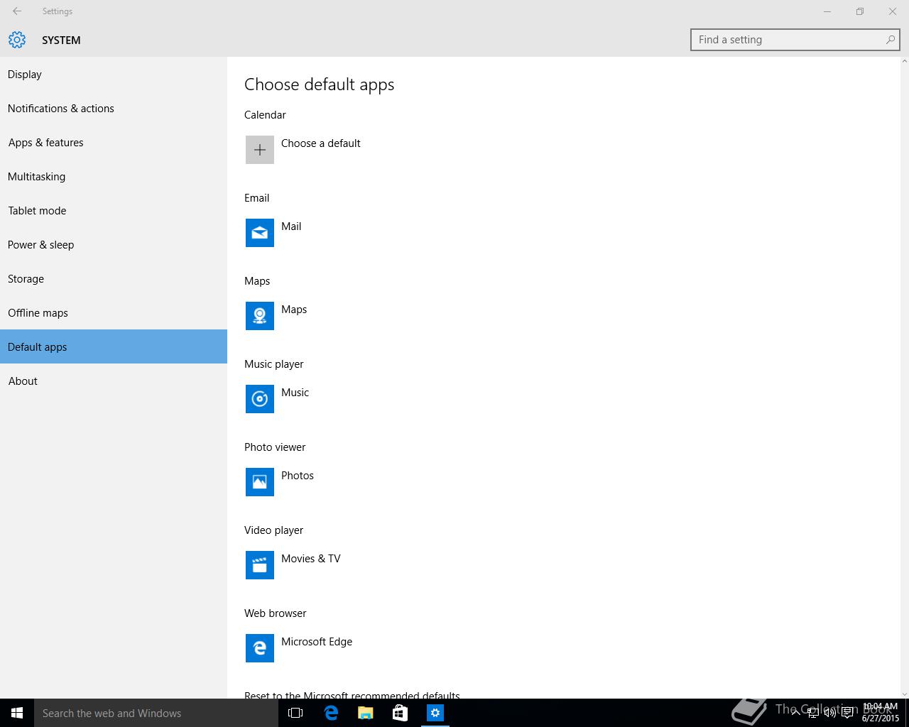Click the scroll down arrow of page scrollbar
909x727 pixels.
pos(904,694)
